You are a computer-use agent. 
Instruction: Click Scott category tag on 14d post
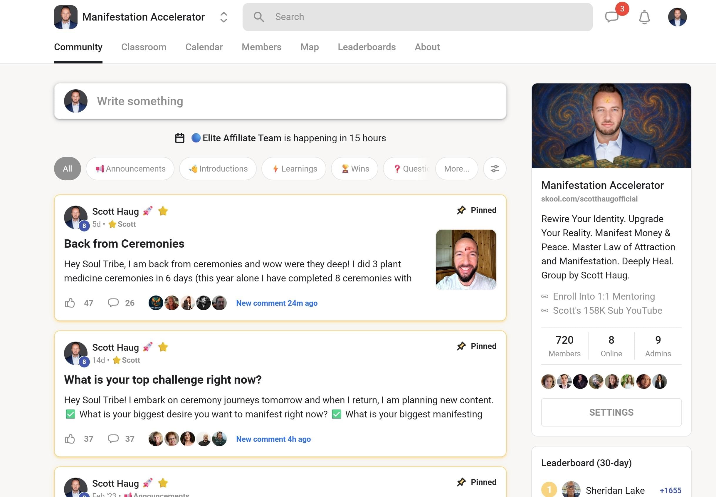pos(126,360)
